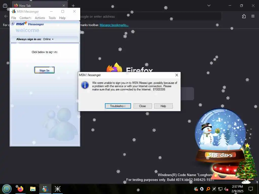Screen dimensions: 259x194
Task: Open the Tools menu in MSN Messenger
Action: (x=52, y=18)
